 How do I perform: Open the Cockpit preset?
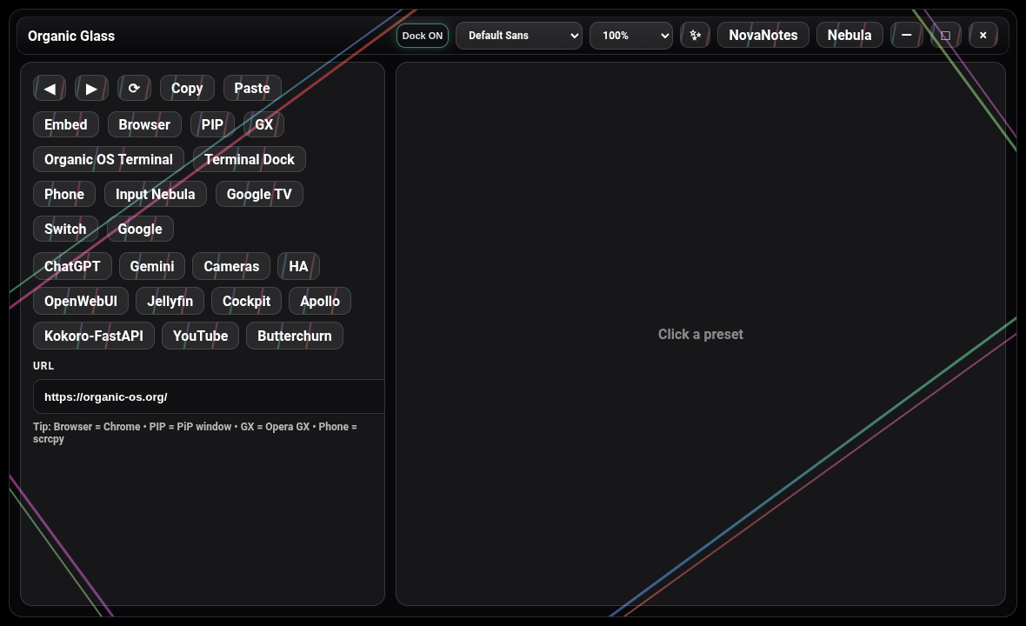tap(246, 301)
